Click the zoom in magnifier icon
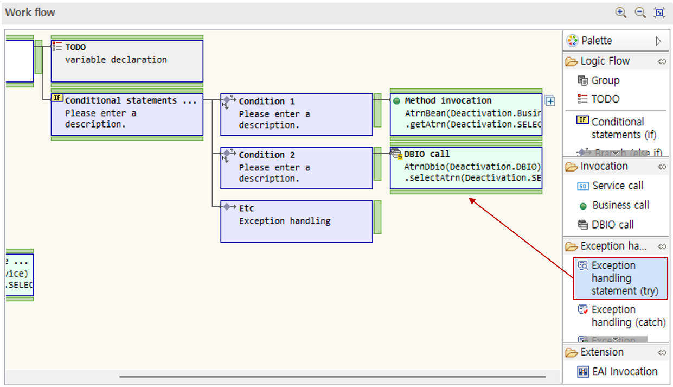The width and height of the screenshot is (673, 387). 621,12
